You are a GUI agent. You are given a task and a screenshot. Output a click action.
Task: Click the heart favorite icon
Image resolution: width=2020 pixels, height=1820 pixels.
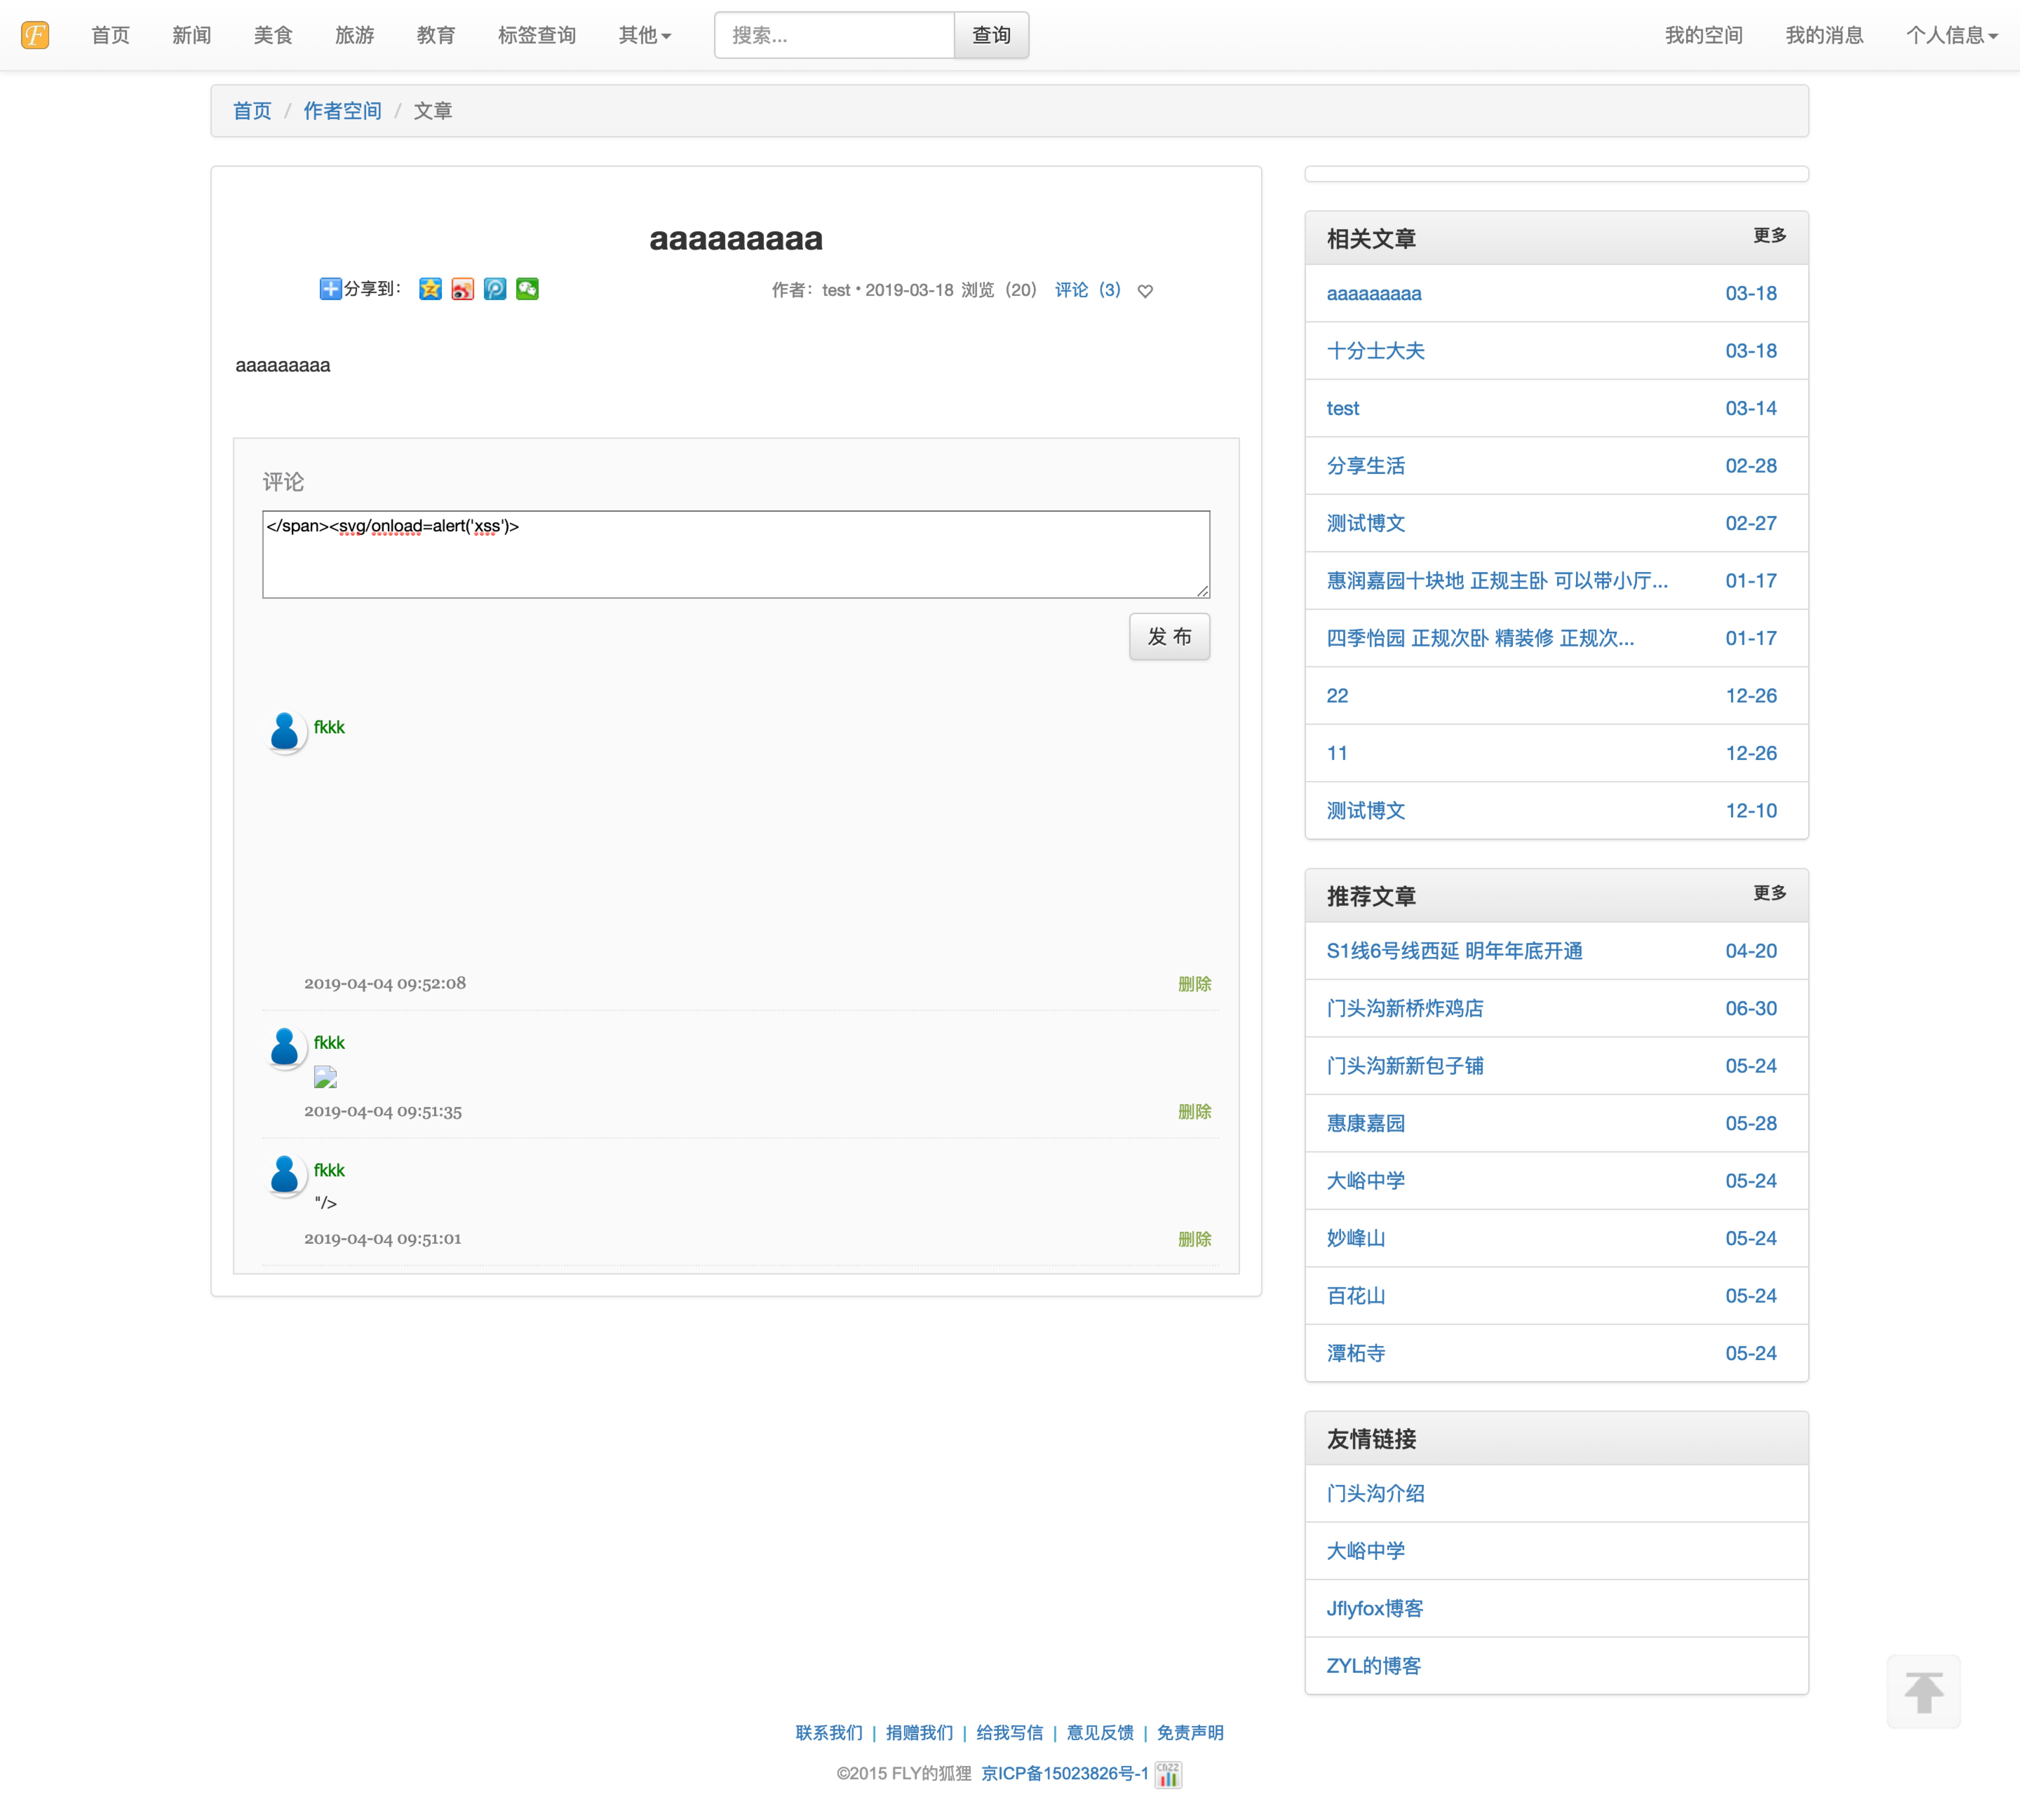1146,291
